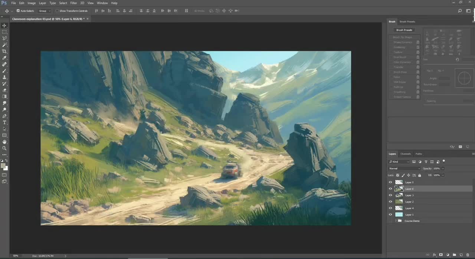Select the Dodge tool
The width and height of the screenshot is (475, 259).
point(4,109)
